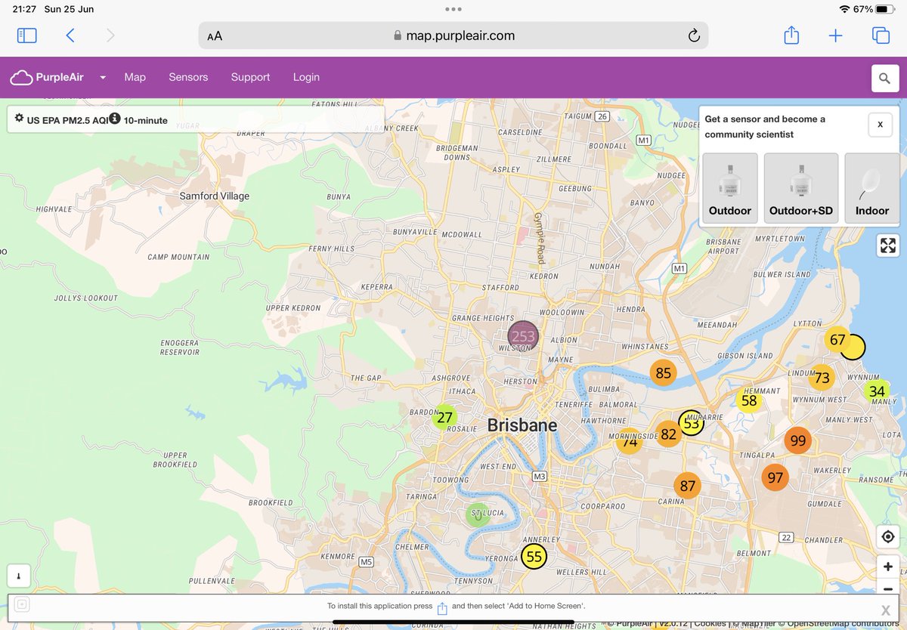Select the green sensor marker at St Lucia
Viewport: 907px width, 630px height.
tap(478, 516)
